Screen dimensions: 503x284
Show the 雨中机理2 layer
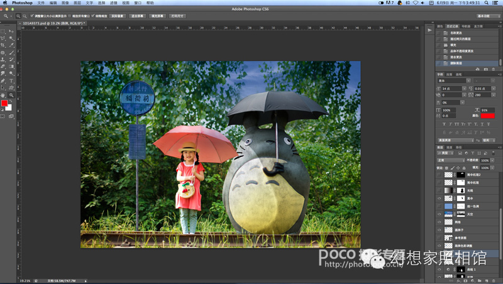(x=439, y=175)
